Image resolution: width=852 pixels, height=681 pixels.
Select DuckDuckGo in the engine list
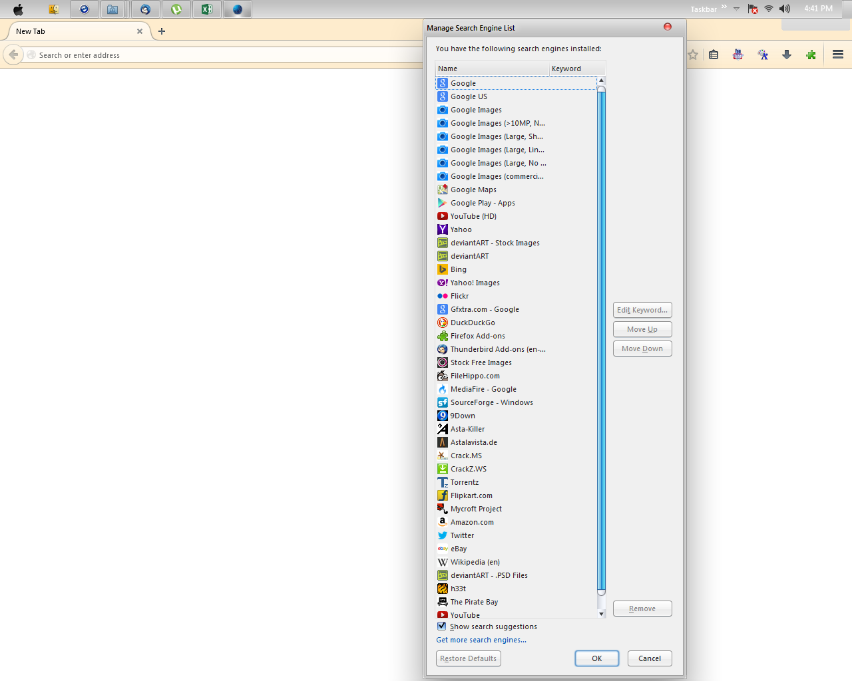pos(517,323)
